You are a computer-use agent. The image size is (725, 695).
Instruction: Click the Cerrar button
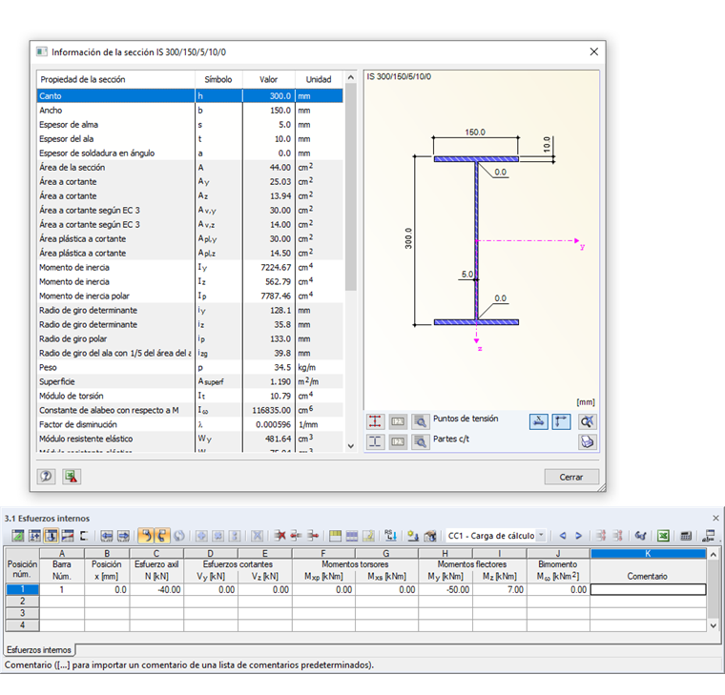point(571,477)
